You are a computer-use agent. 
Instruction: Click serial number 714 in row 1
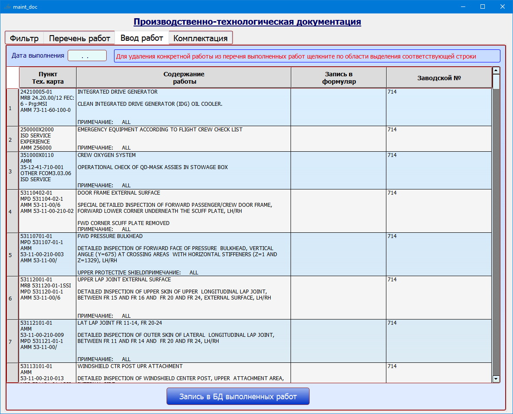click(x=439, y=107)
